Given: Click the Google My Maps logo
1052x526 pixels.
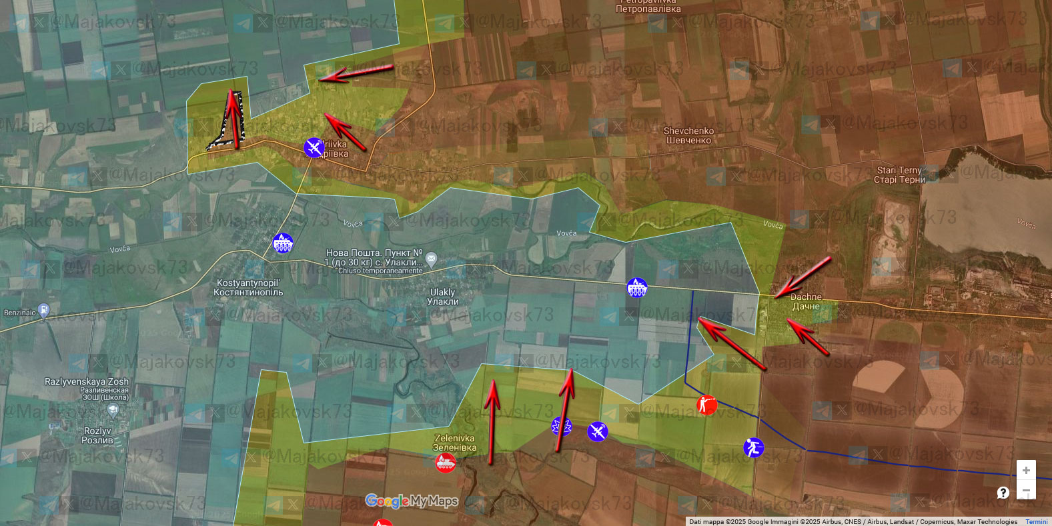Looking at the screenshot, I should click(412, 501).
